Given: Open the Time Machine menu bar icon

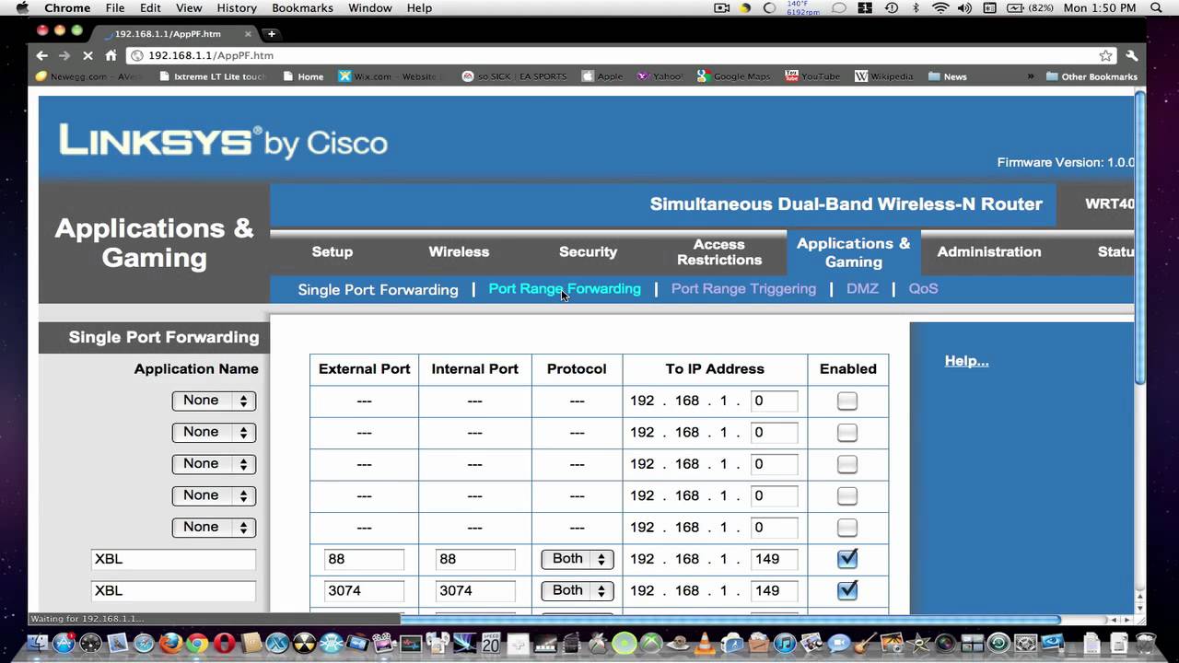Looking at the screenshot, I should (x=891, y=8).
